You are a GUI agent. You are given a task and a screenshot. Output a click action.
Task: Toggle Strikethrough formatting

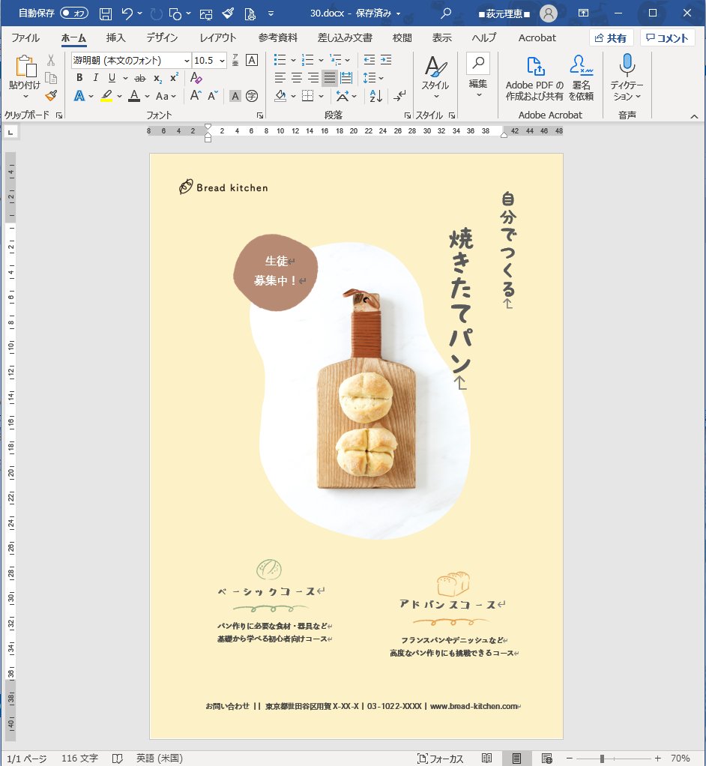tap(140, 78)
